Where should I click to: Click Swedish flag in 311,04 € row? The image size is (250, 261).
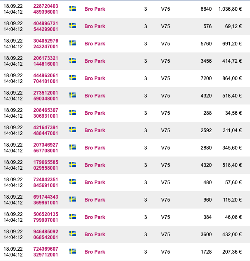point(73,130)
